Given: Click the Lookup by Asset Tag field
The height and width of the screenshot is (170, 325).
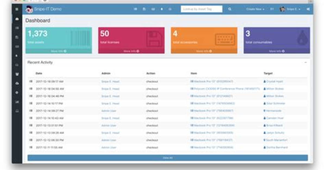Looking at the screenshot, I should point(201,9).
